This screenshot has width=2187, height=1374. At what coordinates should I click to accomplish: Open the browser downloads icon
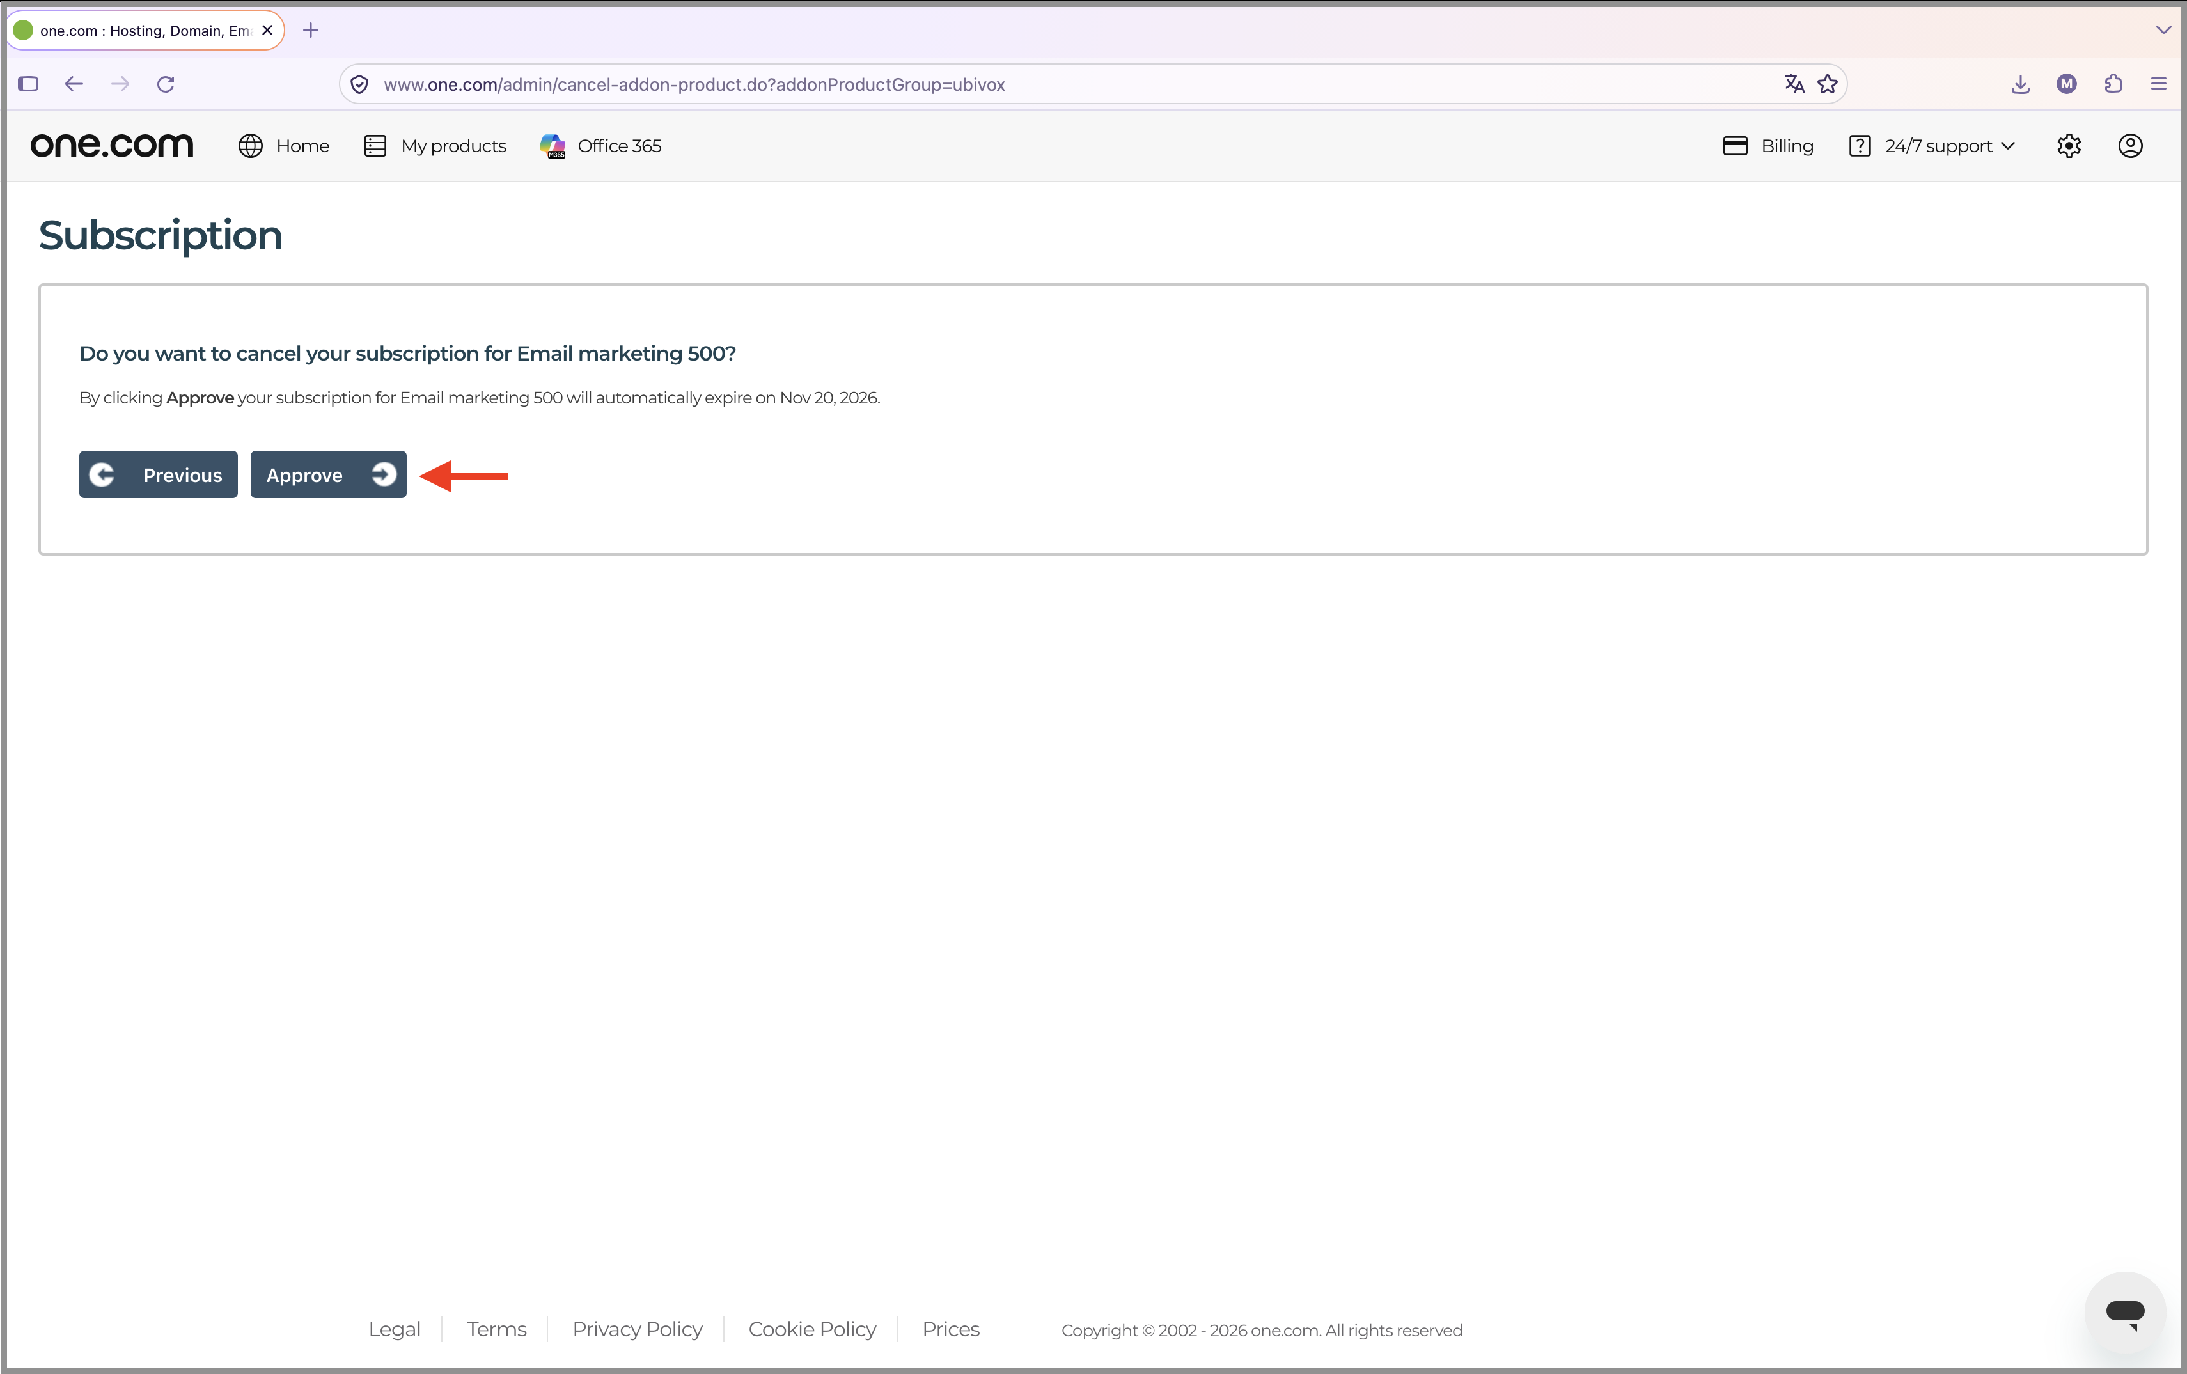coord(2020,84)
